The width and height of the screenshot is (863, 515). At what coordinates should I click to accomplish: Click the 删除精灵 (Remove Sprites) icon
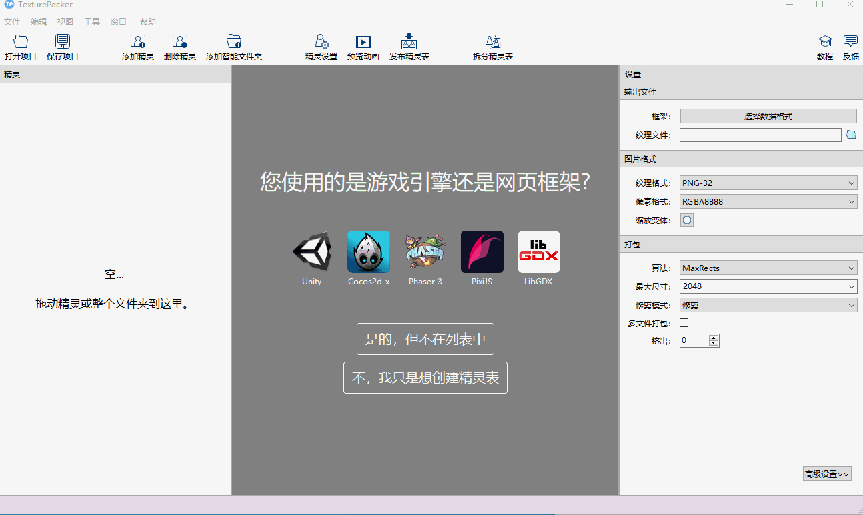click(x=180, y=41)
